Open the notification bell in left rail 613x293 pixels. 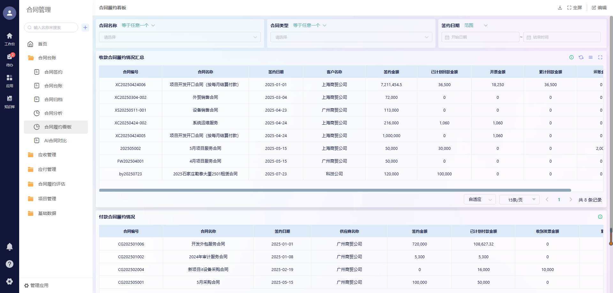point(10,247)
